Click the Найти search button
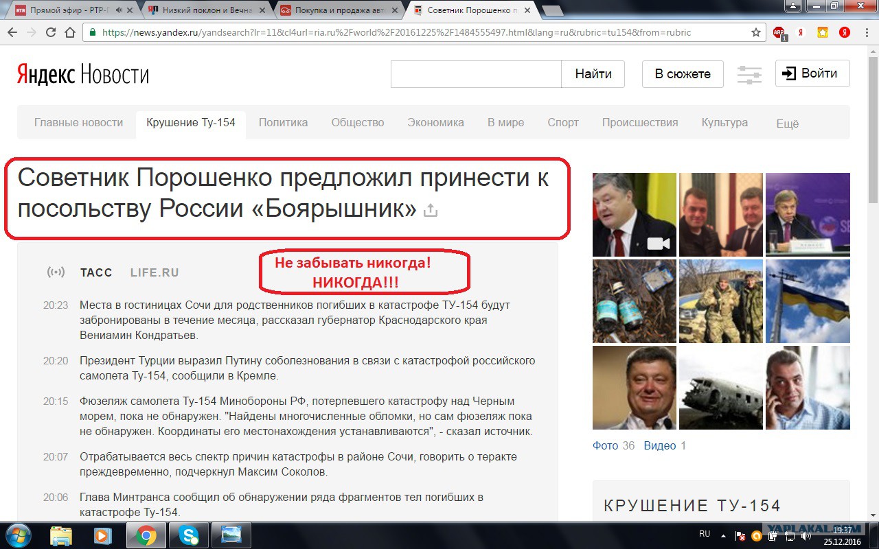Screen dimensions: 879x549 593,74
